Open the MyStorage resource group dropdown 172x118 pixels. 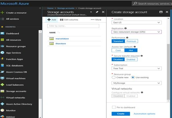point(137,83)
